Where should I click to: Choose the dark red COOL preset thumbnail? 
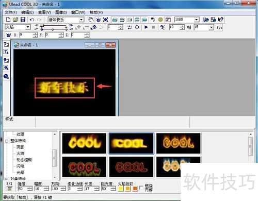click(x=132, y=167)
